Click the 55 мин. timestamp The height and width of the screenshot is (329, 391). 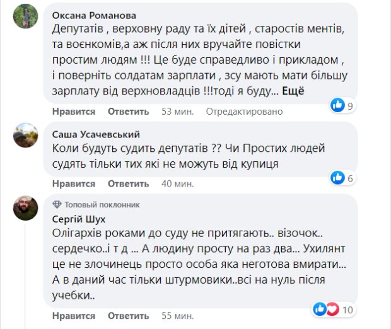tap(176, 315)
